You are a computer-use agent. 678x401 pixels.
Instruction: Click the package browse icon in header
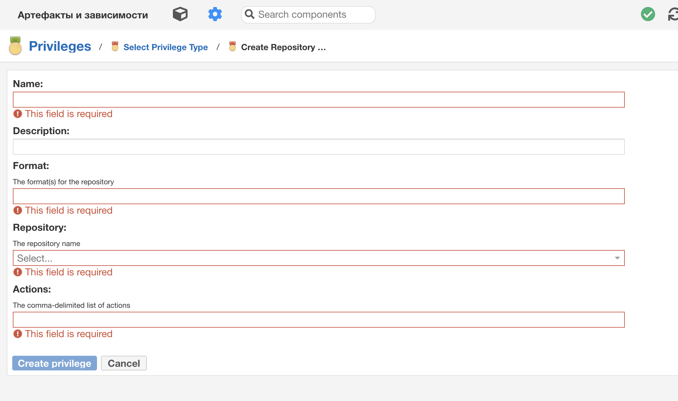[180, 14]
